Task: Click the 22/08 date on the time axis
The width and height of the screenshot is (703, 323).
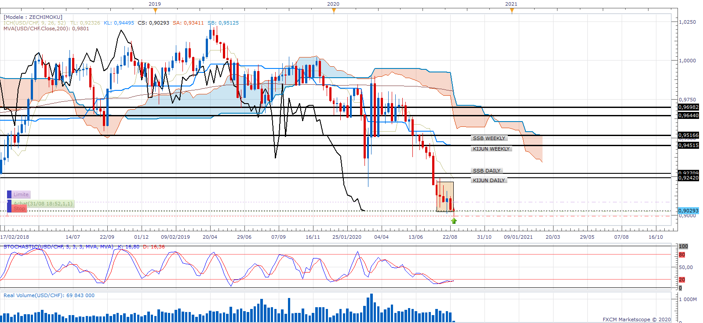Action: (450, 237)
